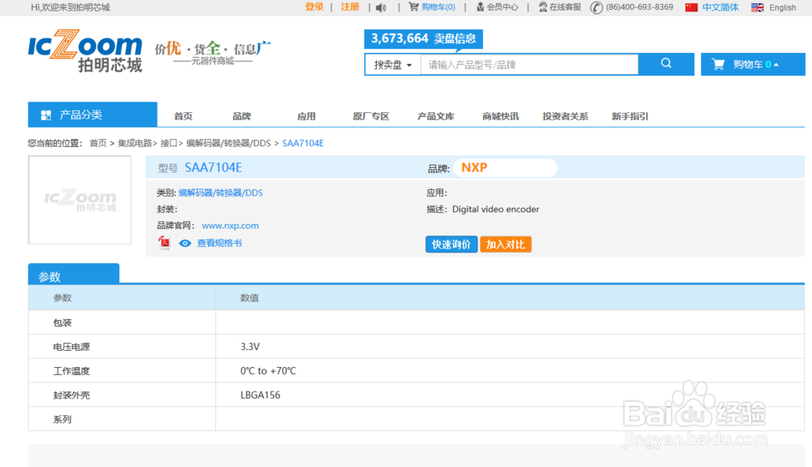Click 注册 register link

coord(350,7)
